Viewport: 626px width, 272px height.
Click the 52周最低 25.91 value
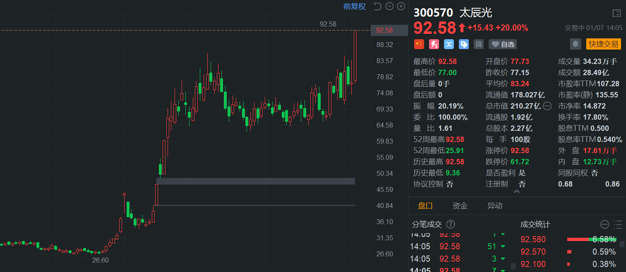click(455, 151)
